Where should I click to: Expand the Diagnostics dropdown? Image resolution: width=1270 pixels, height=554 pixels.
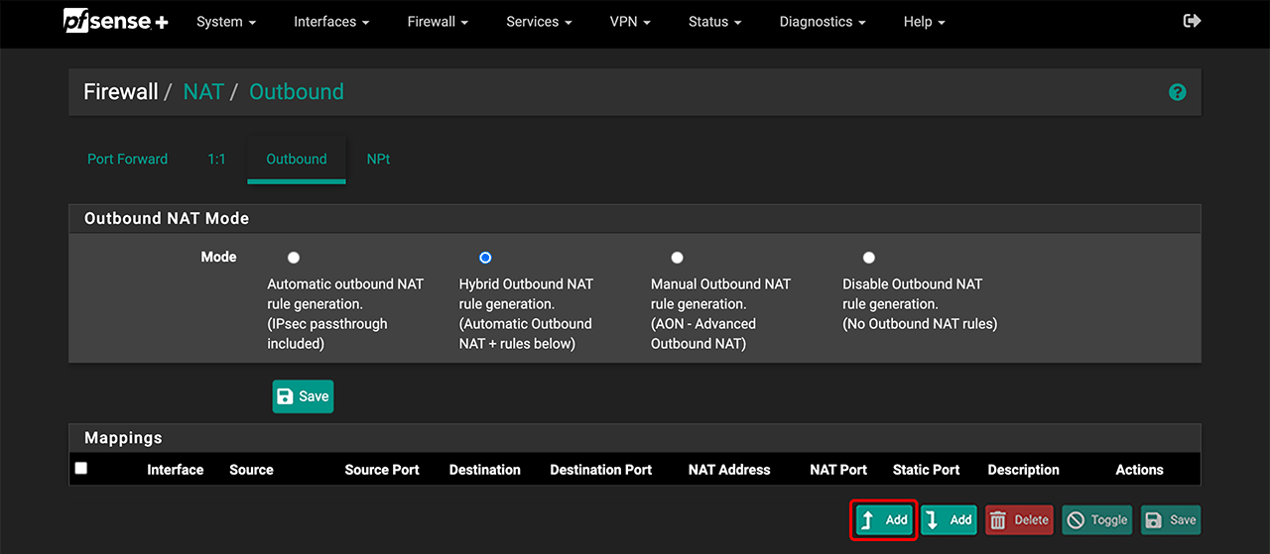coord(822,22)
